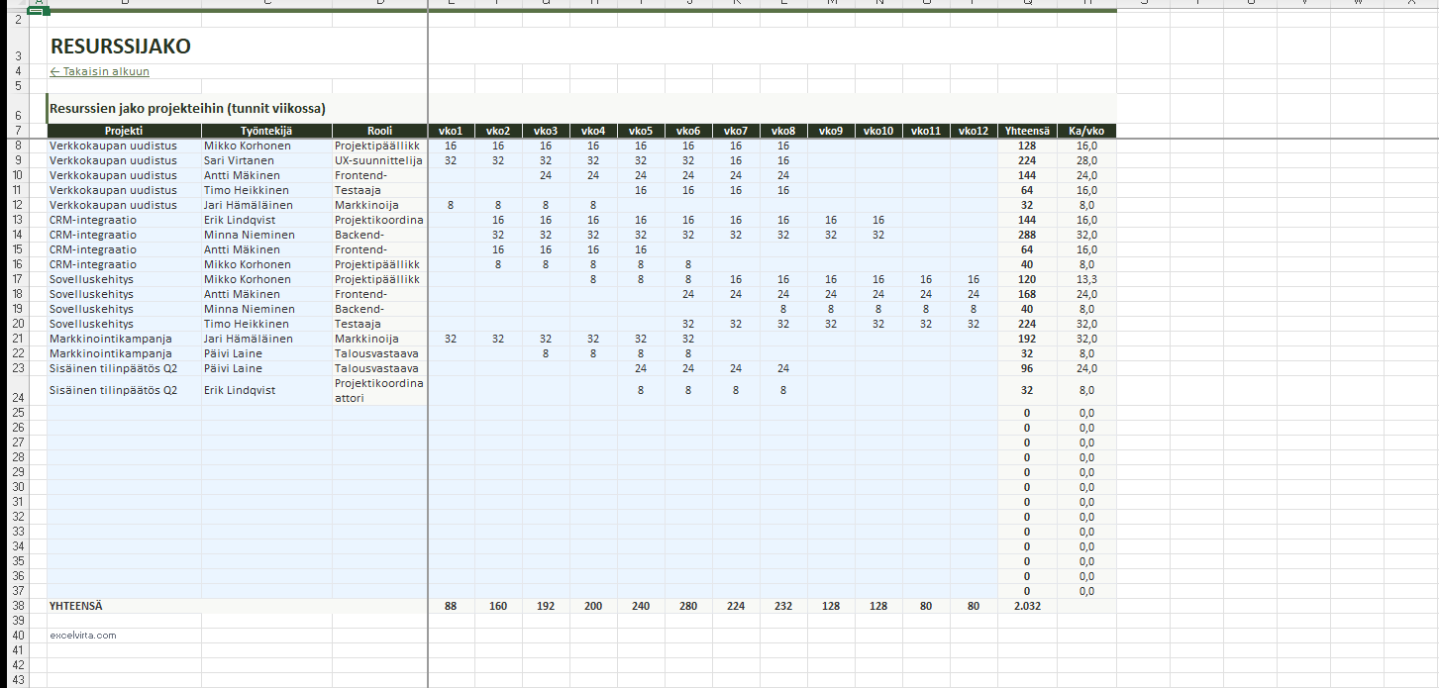Viewport: 1439px width, 688px height.
Task: Select the RESURSSIJAKO title cell
Action: pyautogui.click(x=120, y=47)
